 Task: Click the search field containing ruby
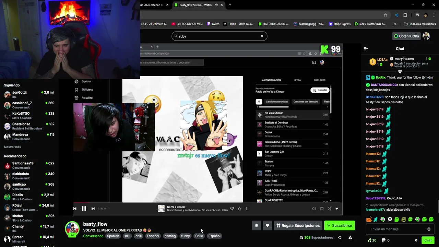(x=219, y=36)
